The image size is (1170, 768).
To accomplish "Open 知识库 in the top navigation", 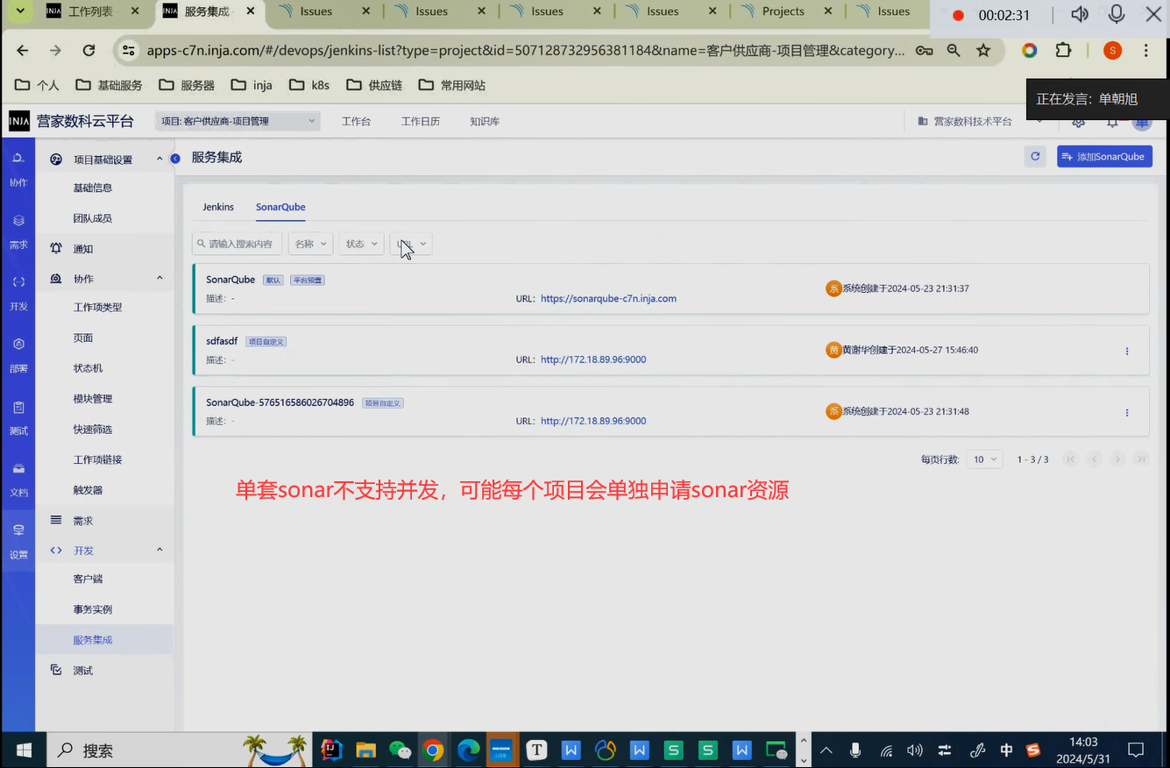I will coord(485,121).
